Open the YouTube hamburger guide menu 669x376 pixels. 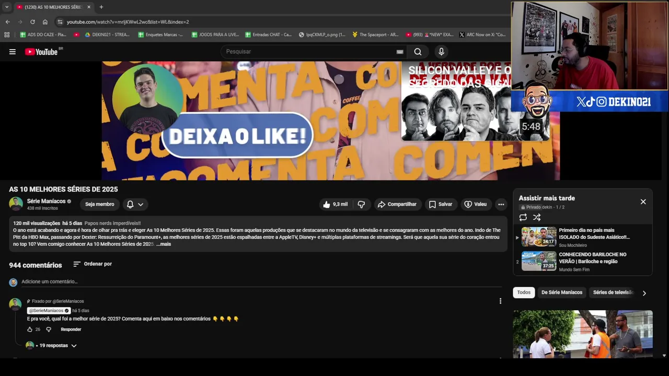point(13,52)
